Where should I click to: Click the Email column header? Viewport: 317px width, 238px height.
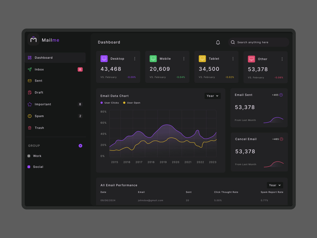(141, 192)
